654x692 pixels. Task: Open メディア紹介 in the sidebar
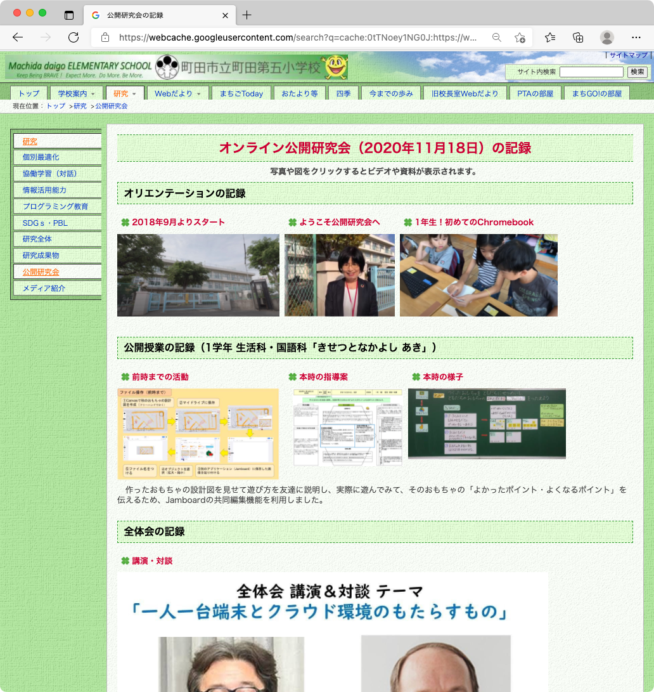57,288
